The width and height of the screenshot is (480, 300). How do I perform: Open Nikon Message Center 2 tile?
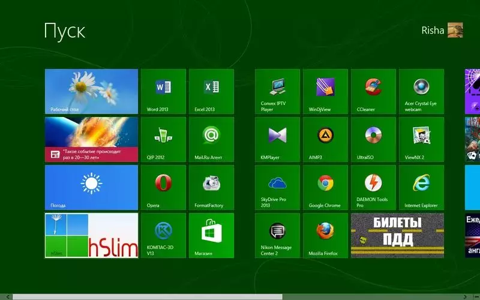click(277, 236)
